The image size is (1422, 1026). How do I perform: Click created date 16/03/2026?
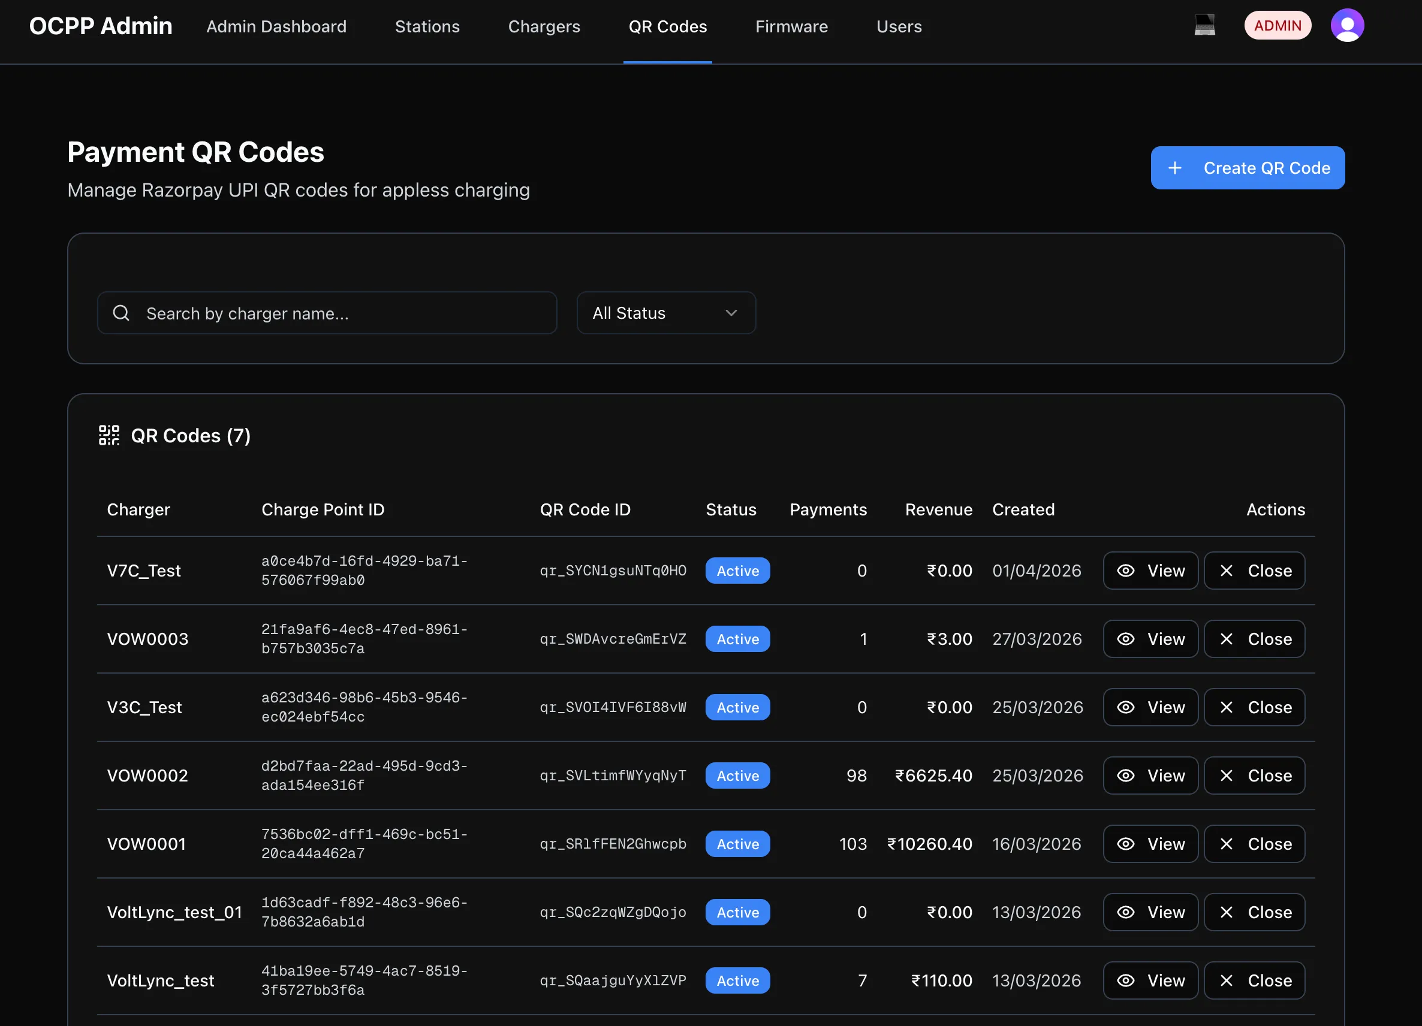point(1037,844)
